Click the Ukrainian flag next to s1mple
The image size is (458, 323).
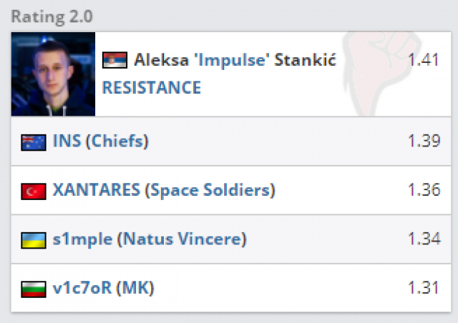(34, 240)
